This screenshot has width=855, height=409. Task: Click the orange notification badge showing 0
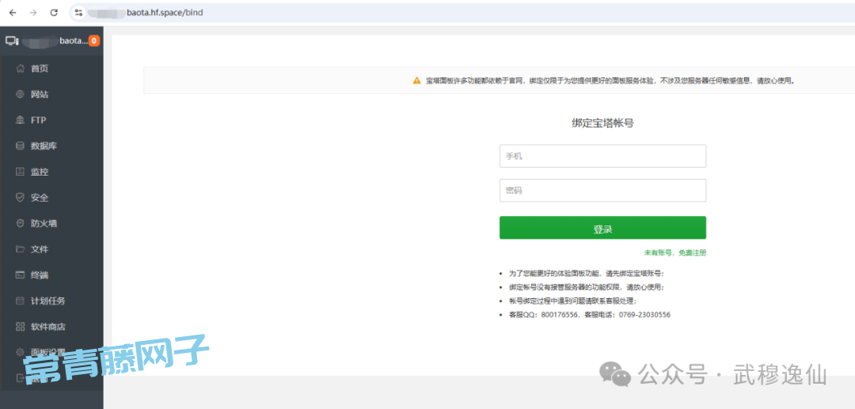(94, 40)
